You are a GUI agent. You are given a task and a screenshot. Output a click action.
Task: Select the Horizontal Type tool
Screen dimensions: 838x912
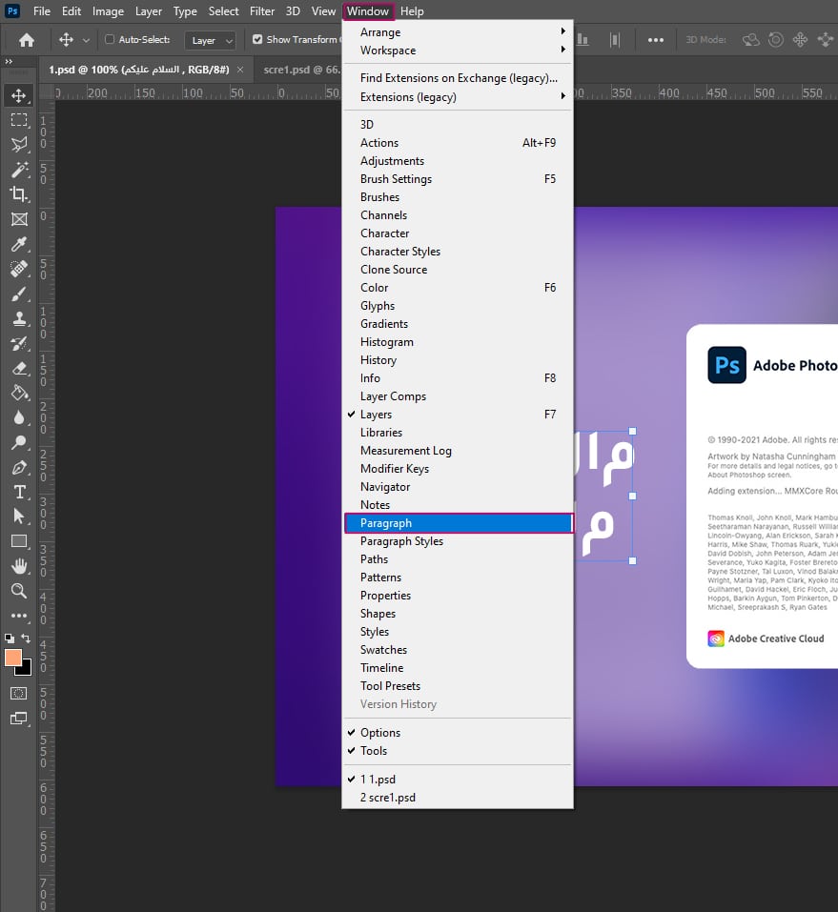(19, 492)
